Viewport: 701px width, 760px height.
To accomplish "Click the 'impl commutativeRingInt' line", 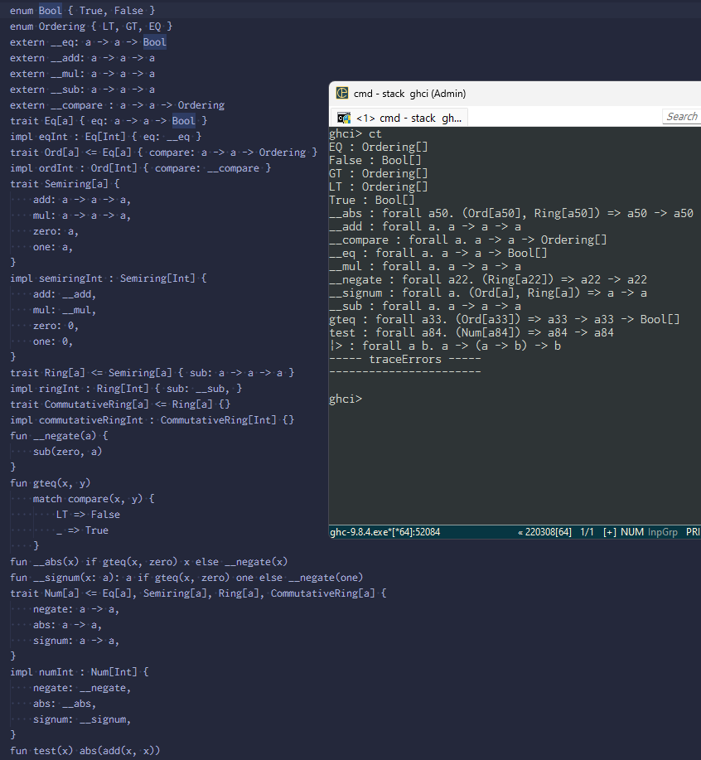I will 152,420.
